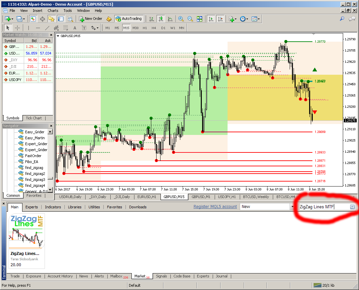Select the Fibonacci Retracement tool
Image resolution: width=359 pixels, height=290 pixels.
[x=65, y=28]
